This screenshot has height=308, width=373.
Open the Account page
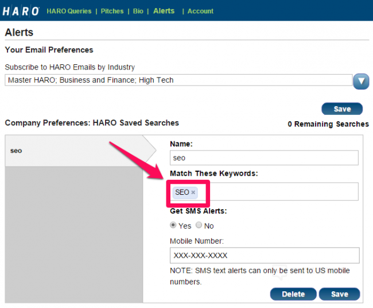(200, 11)
